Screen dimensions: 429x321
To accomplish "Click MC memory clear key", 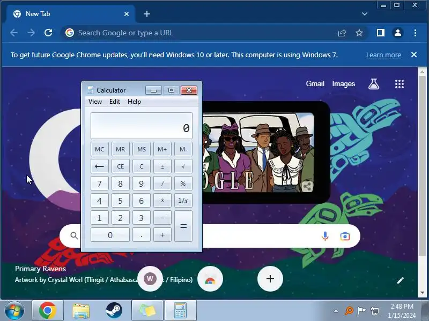I will click(100, 149).
